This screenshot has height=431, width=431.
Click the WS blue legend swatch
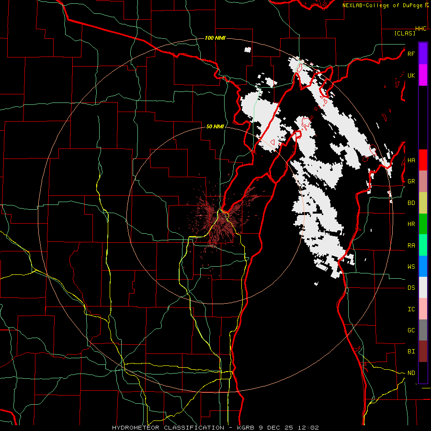[423, 266]
